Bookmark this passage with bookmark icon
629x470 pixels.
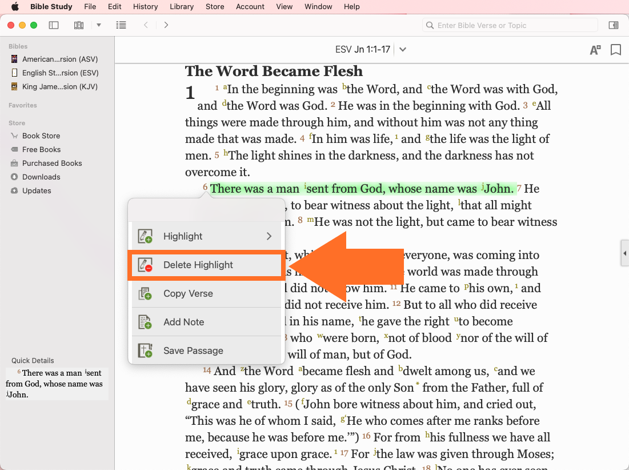(616, 50)
